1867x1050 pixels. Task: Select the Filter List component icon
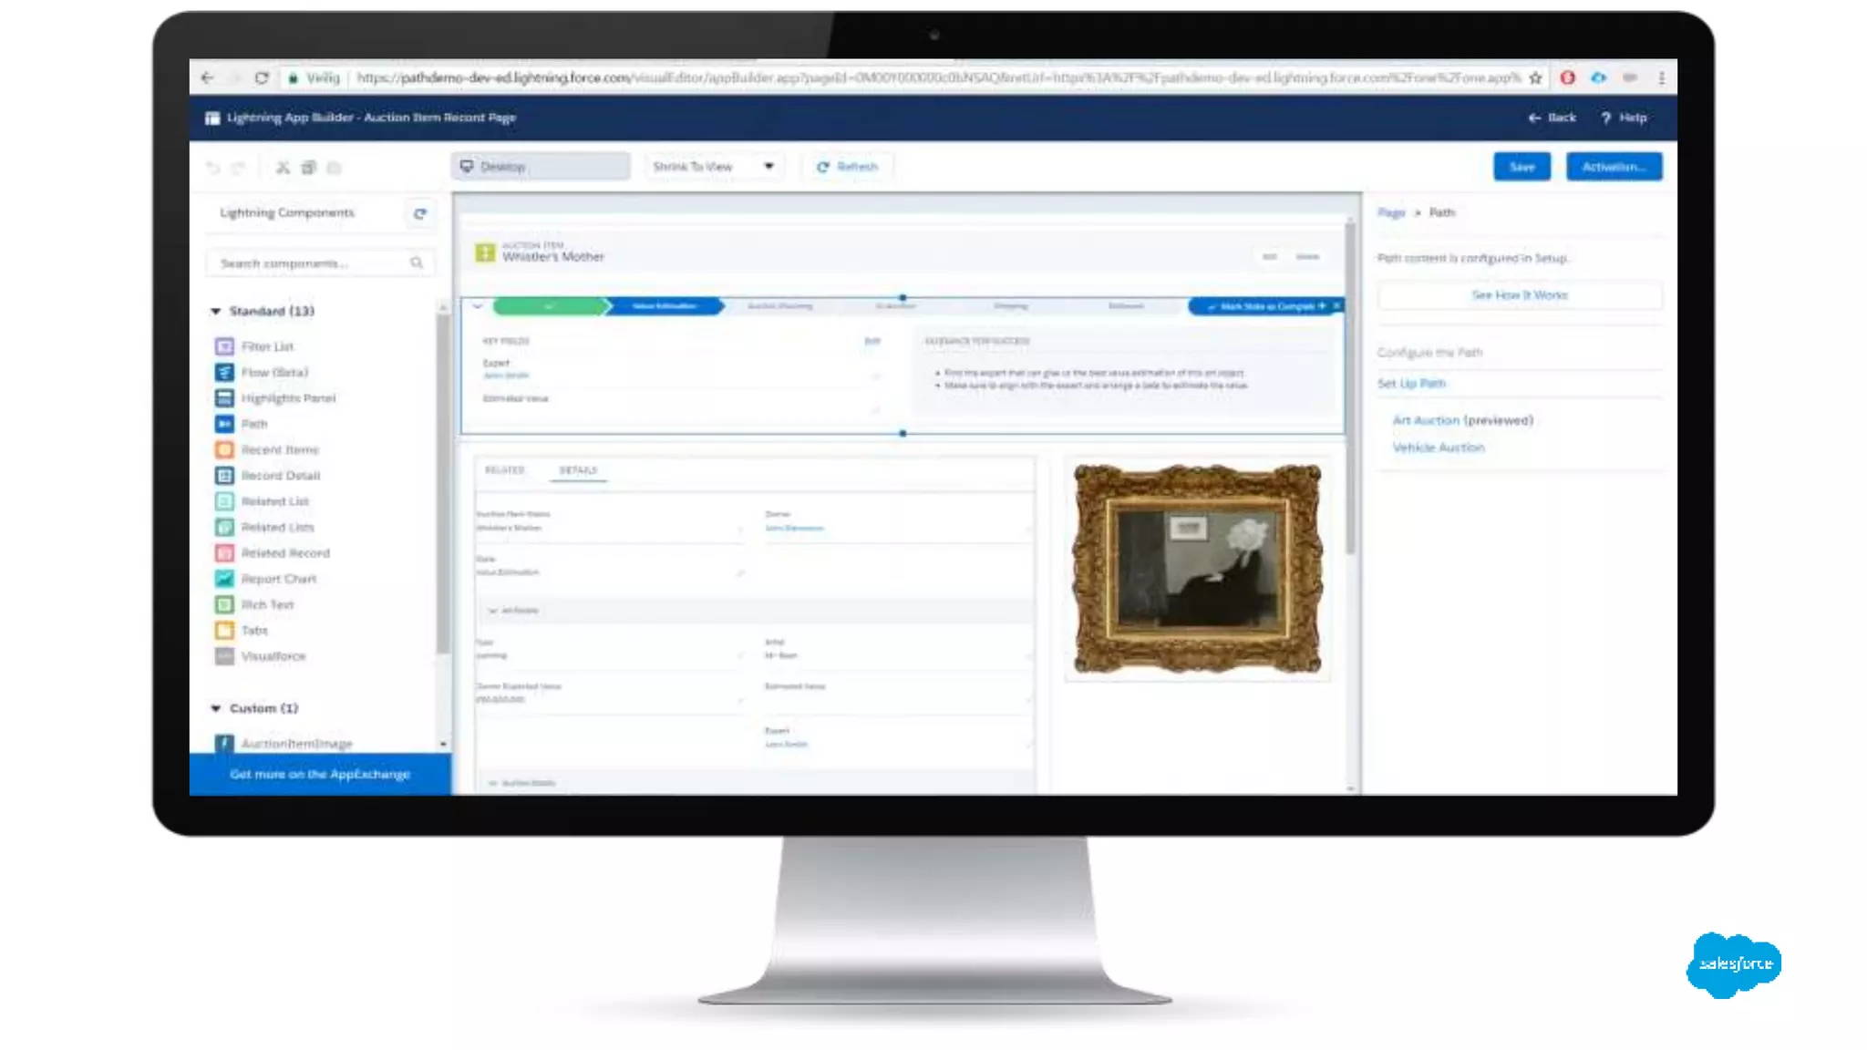(224, 346)
